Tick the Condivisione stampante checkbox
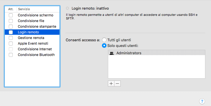The image size is (211, 106). click(11, 27)
